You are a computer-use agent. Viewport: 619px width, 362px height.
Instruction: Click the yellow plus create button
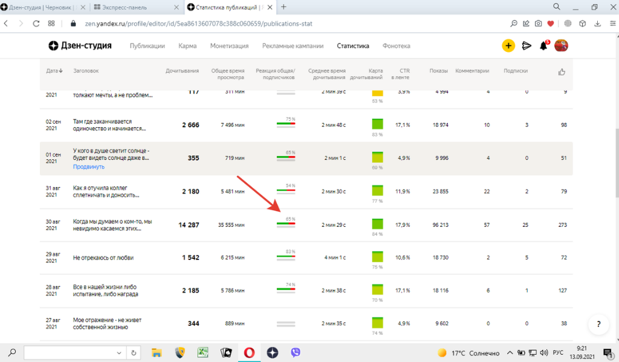(508, 46)
